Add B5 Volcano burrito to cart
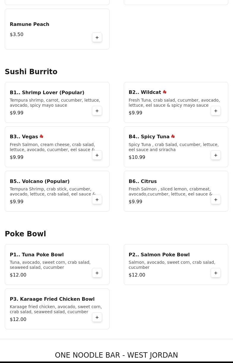Viewport: 233px width, 363px height. pos(97,200)
